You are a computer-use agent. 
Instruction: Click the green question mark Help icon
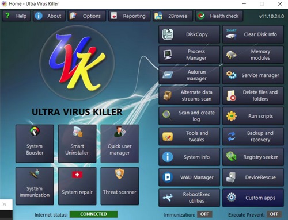point(7,16)
